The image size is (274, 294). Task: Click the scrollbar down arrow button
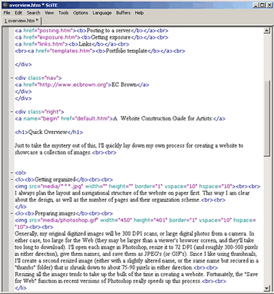pos(266,289)
